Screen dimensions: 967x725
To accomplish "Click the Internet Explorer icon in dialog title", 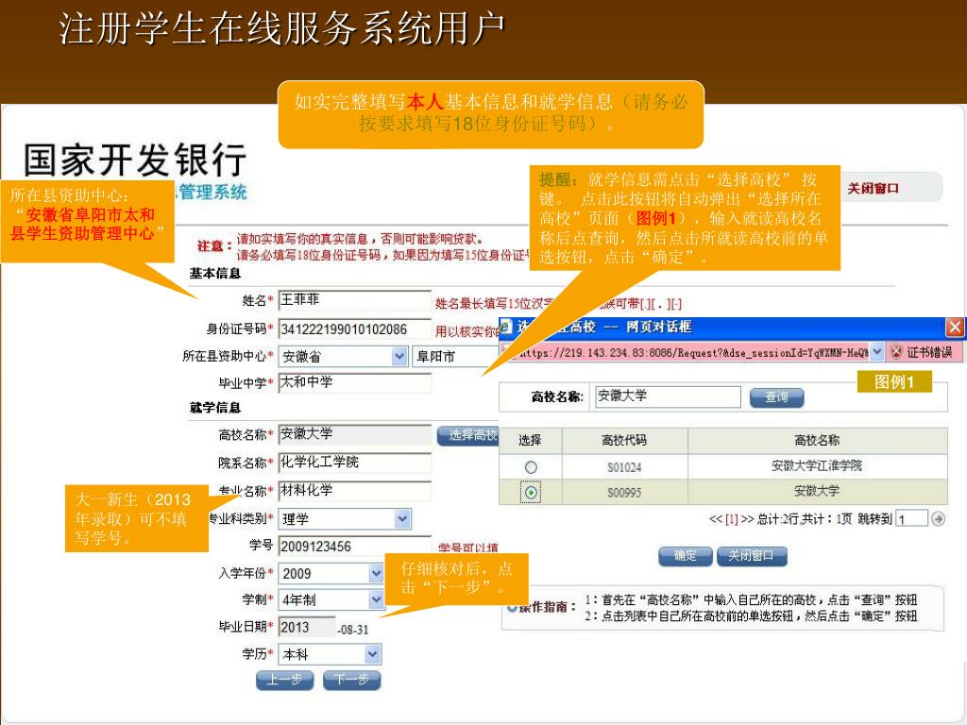I will (x=506, y=327).
